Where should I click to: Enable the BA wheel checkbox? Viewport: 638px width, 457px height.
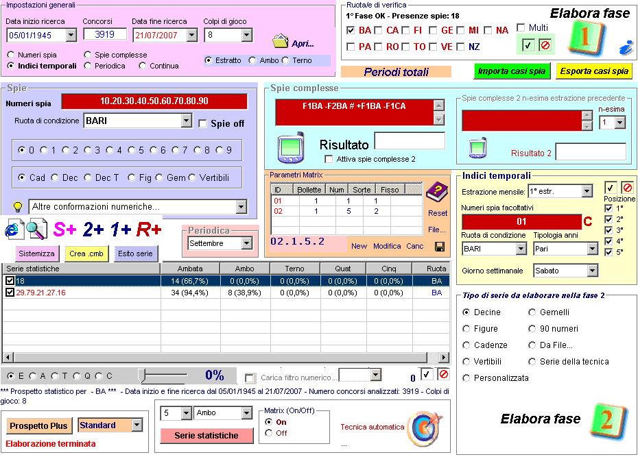tap(351, 30)
